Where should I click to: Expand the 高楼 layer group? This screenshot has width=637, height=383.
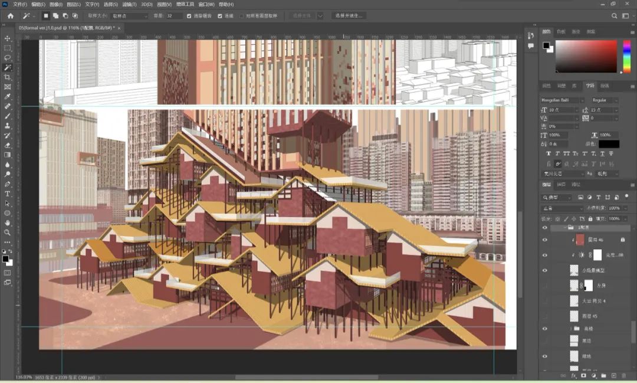571,329
